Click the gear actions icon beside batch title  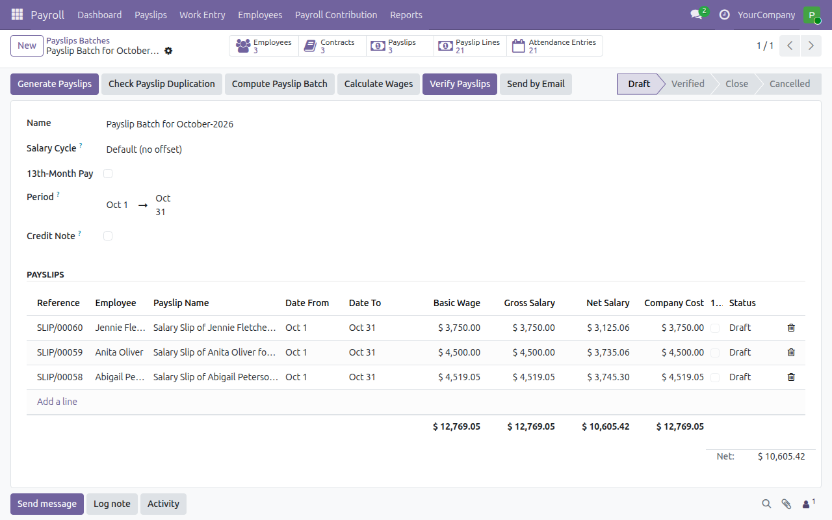pos(168,51)
